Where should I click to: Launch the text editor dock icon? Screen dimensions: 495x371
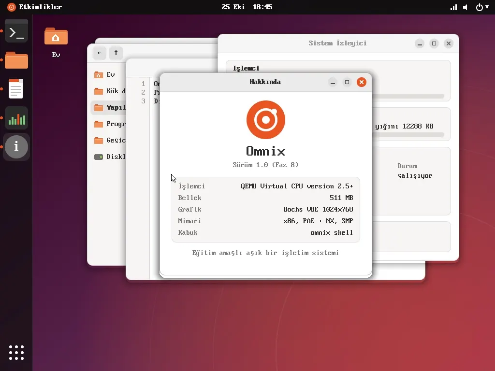tap(16, 89)
